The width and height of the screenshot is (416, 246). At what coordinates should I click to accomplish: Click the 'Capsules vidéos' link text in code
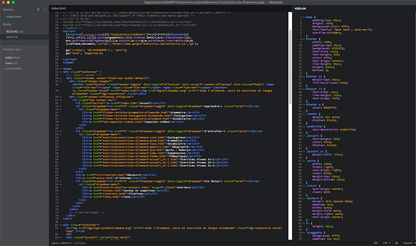[157, 122]
